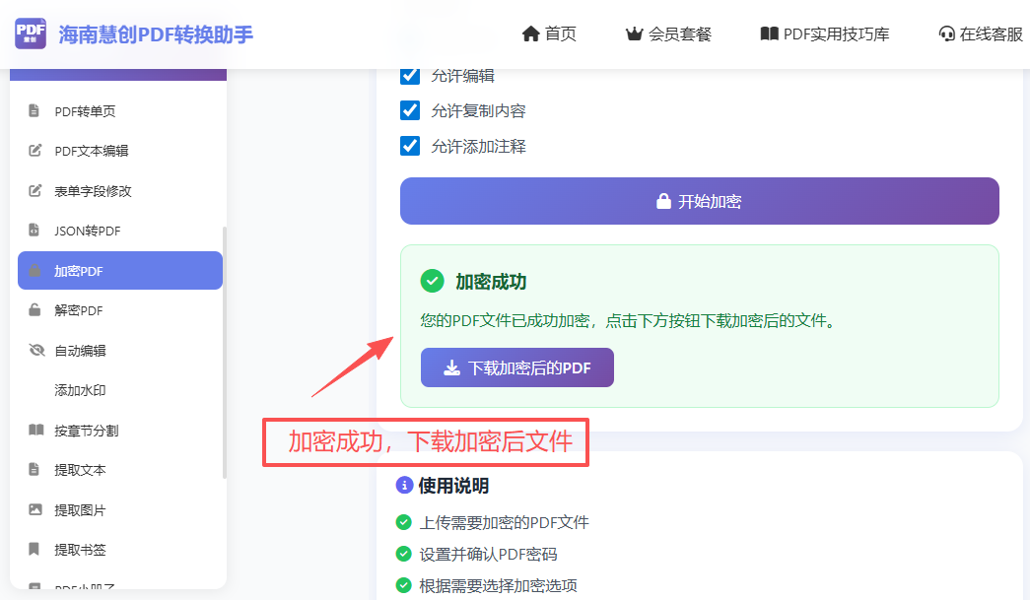The width and height of the screenshot is (1030, 600).
Task: Select PDF转单页 in the sidebar
Action: (x=120, y=111)
